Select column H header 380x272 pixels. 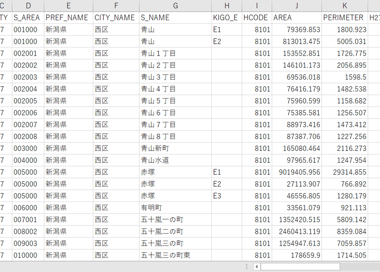tap(227, 6)
